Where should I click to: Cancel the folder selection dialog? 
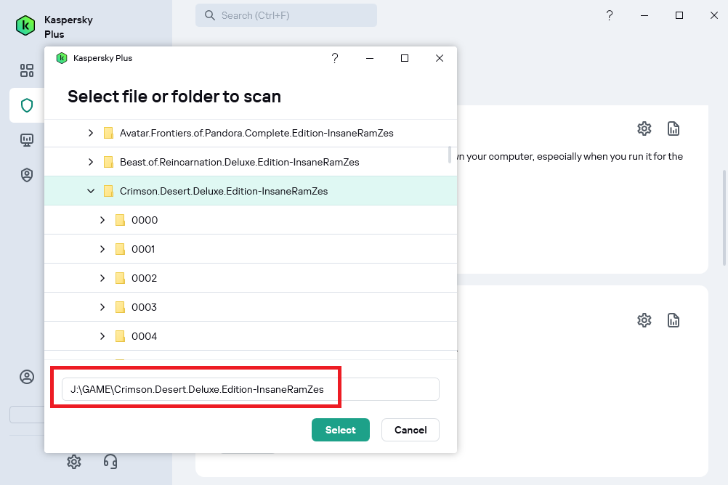(x=410, y=430)
